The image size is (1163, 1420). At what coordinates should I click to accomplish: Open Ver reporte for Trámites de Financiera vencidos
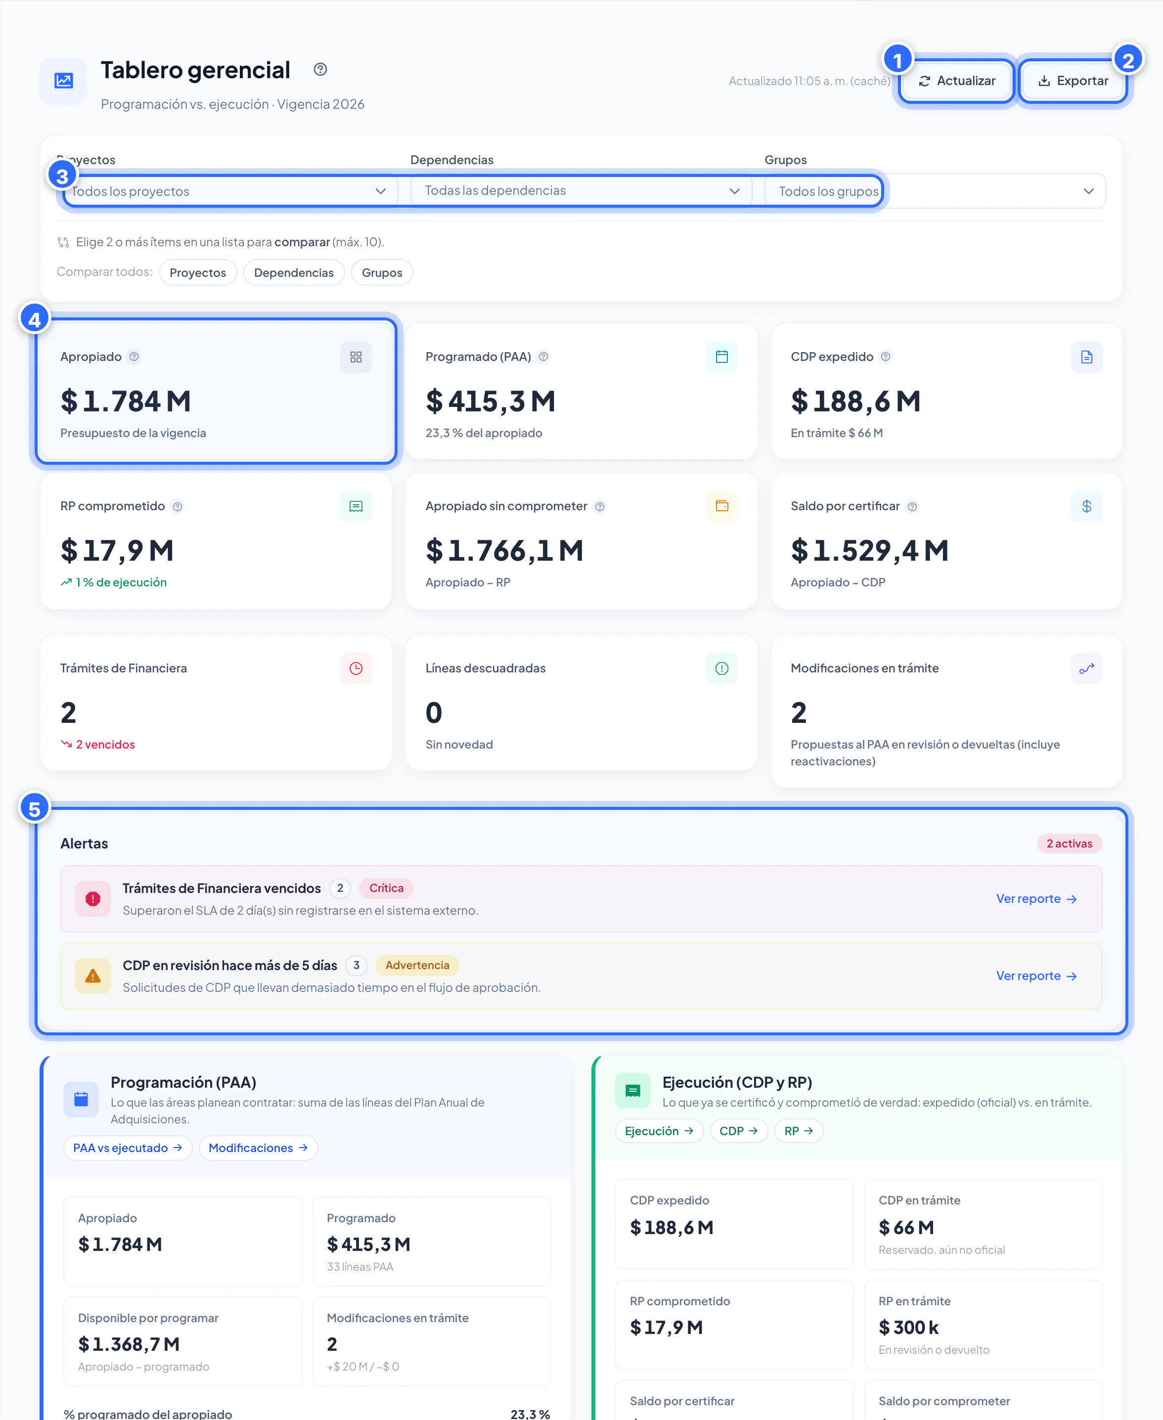(1036, 899)
